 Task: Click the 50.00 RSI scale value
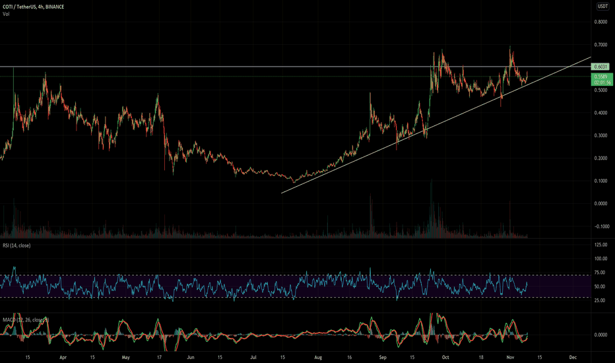pos(600,286)
